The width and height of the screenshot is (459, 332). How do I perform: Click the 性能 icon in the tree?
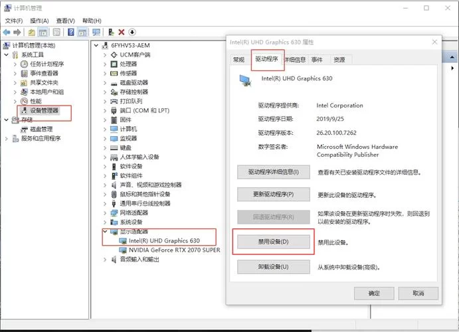coord(25,101)
